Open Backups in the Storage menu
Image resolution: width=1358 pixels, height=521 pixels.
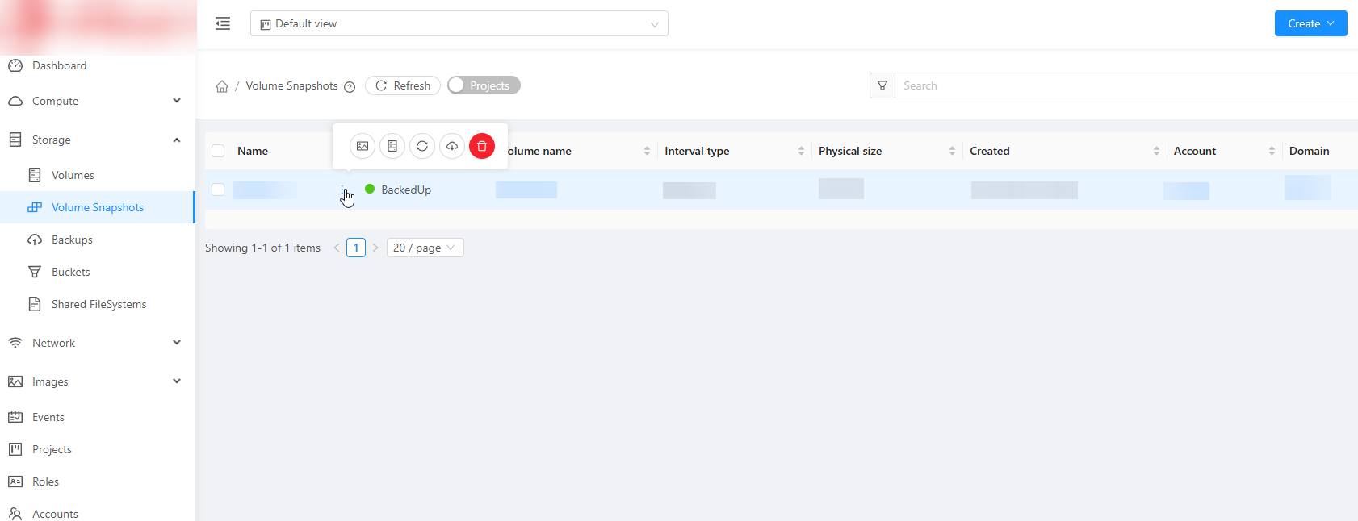coord(72,240)
